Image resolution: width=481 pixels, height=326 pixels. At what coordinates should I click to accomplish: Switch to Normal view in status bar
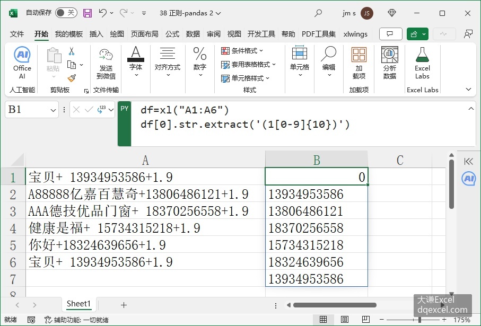pos(323,320)
